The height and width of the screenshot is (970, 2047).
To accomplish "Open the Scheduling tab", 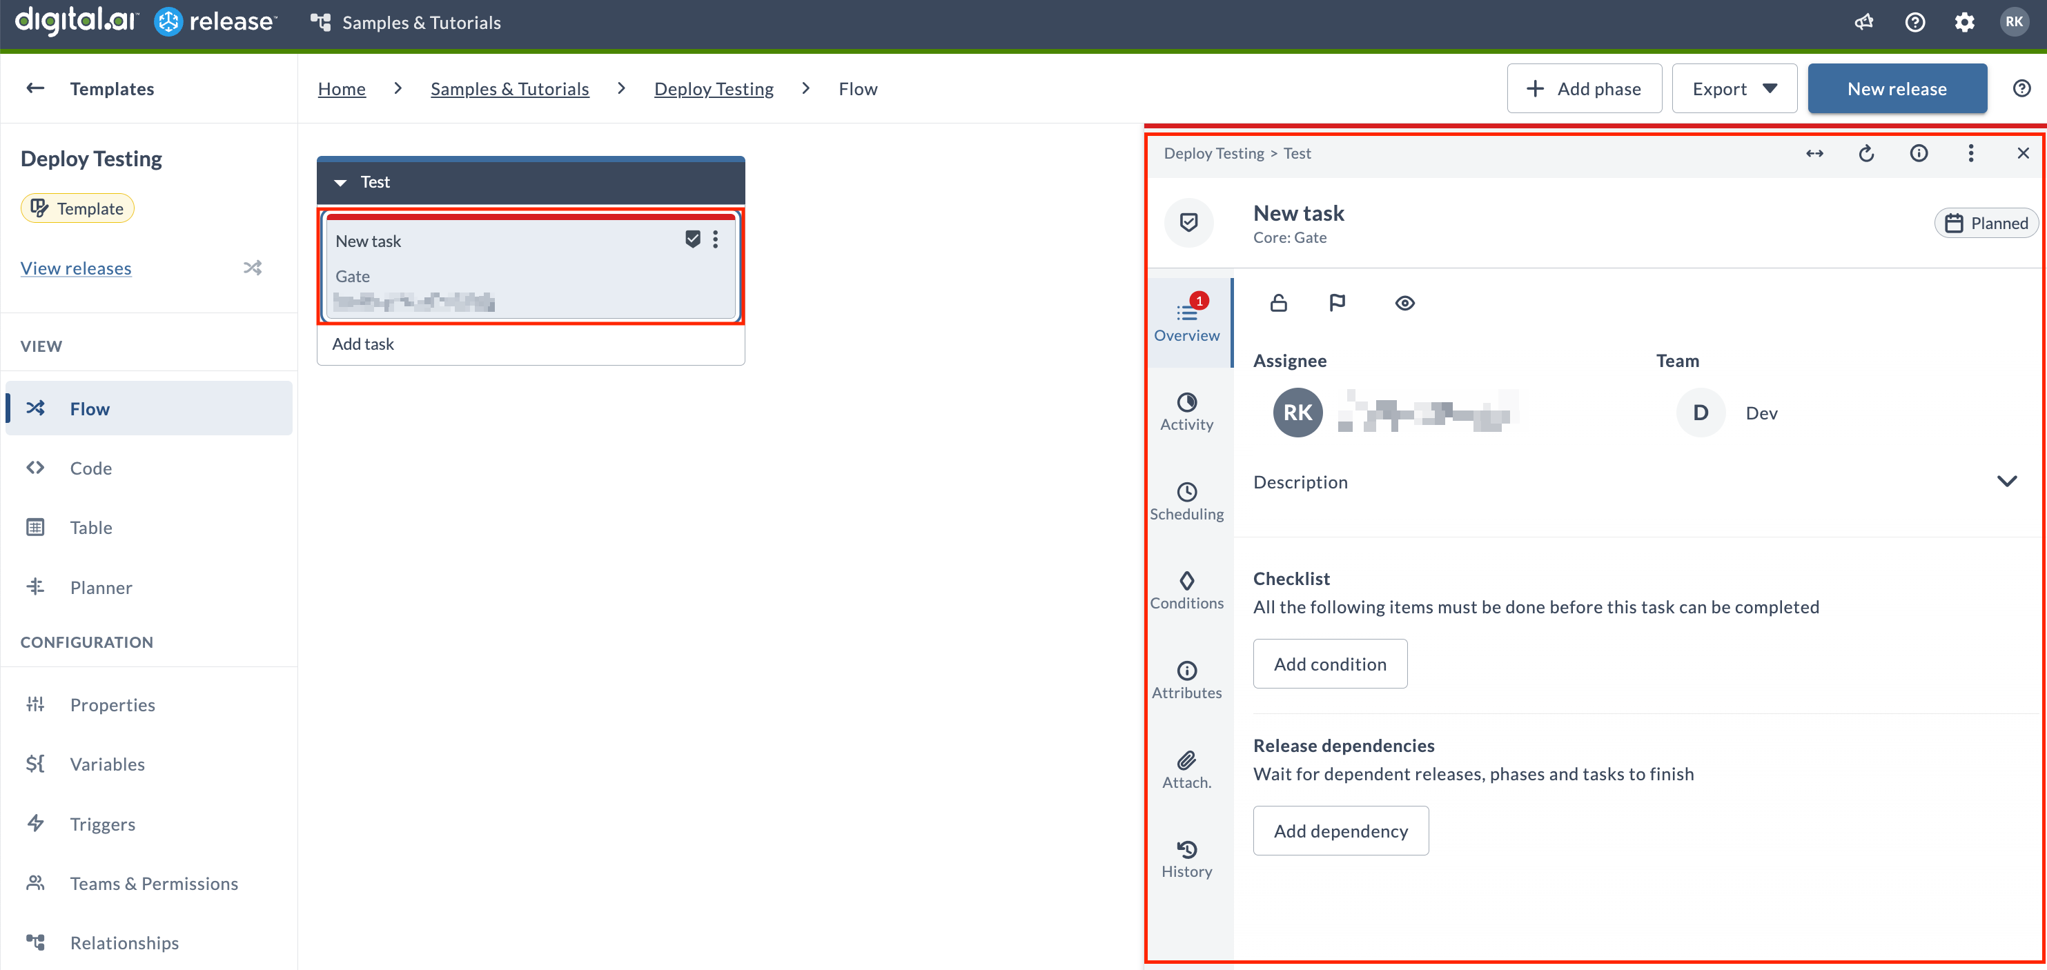I will [1186, 502].
